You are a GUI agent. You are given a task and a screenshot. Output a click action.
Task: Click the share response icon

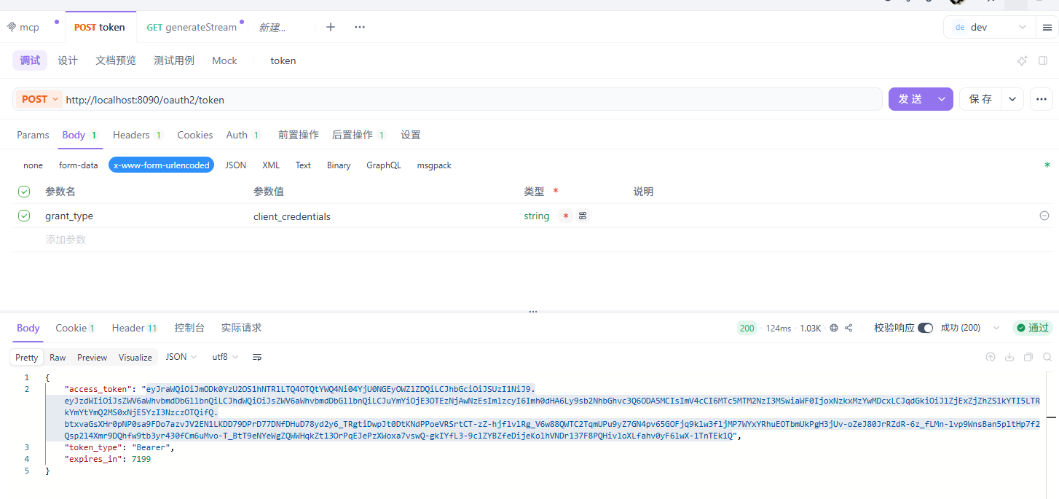(x=849, y=329)
